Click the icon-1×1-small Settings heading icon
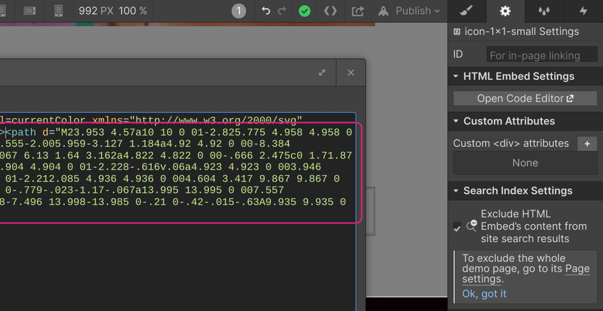Screen dimensions: 603x311 (x=457, y=32)
